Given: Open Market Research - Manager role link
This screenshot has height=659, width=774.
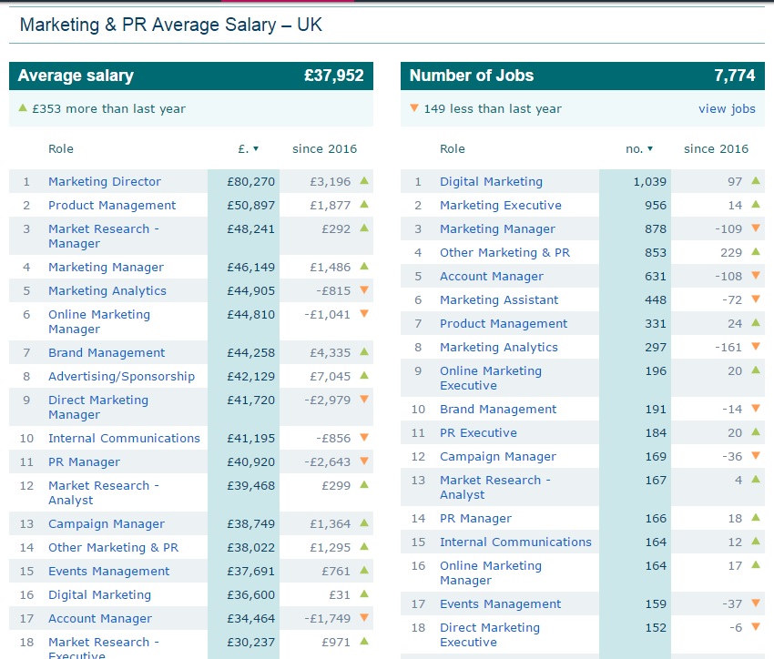Looking at the screenshot, I should pos(104,236).
